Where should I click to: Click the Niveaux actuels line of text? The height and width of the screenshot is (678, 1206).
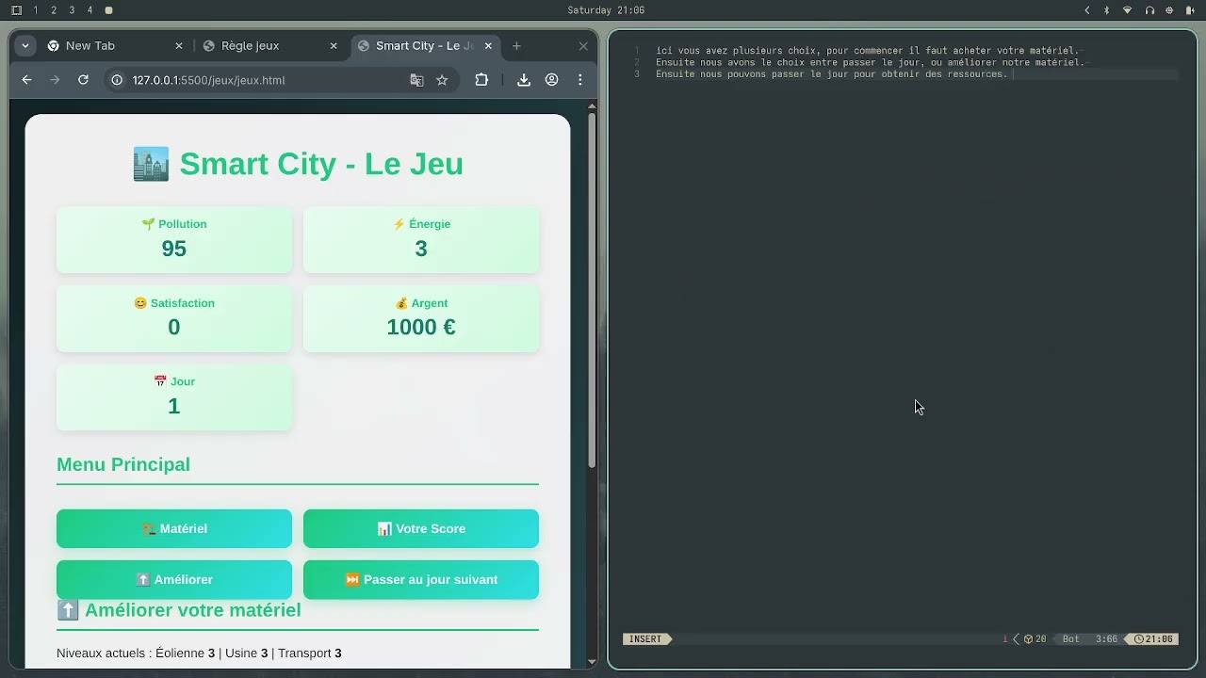199,653
